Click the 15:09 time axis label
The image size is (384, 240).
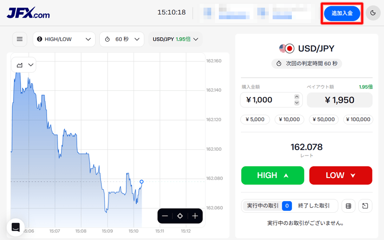coord(107,231)
